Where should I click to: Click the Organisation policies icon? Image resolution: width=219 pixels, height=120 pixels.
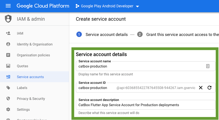[x=8, y=55]
